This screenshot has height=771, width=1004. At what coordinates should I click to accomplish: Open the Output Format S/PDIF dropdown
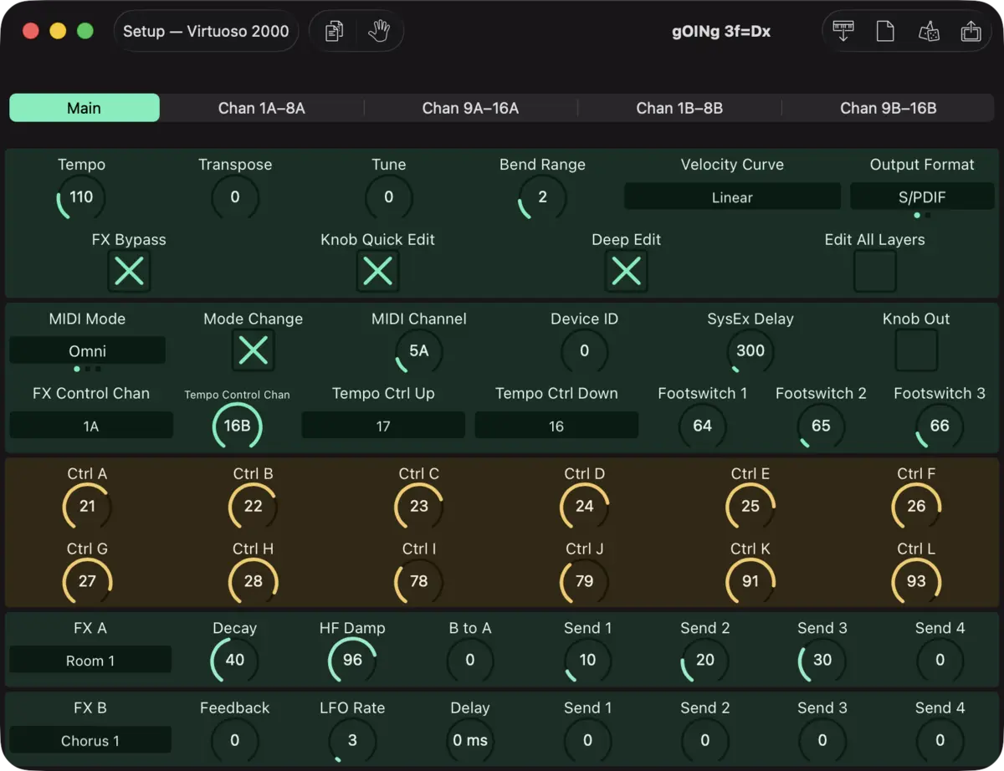click(x=922, y=197)
